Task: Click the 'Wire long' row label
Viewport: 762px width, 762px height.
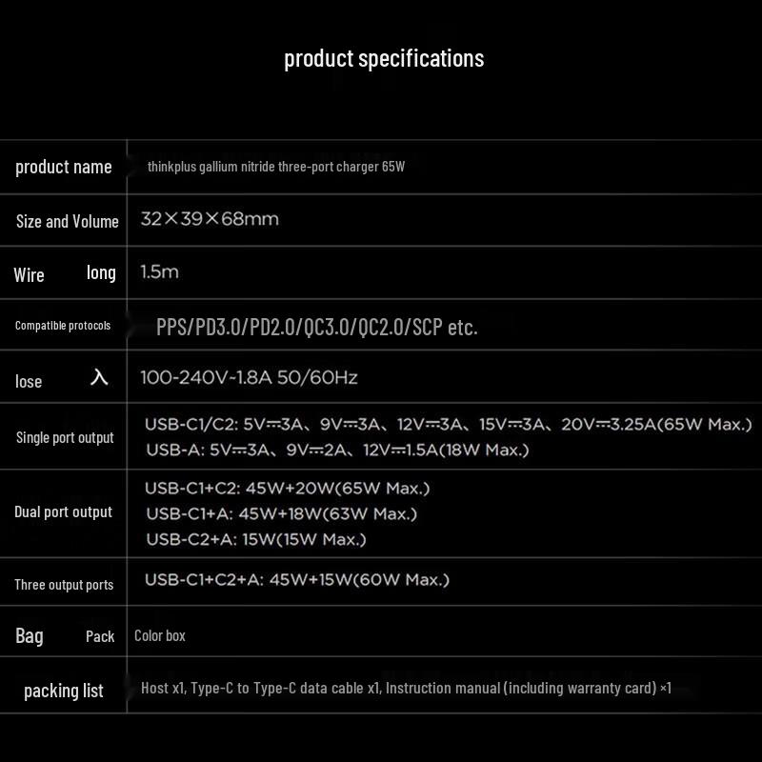Action: pyautogui.click(x=65, y=273)
